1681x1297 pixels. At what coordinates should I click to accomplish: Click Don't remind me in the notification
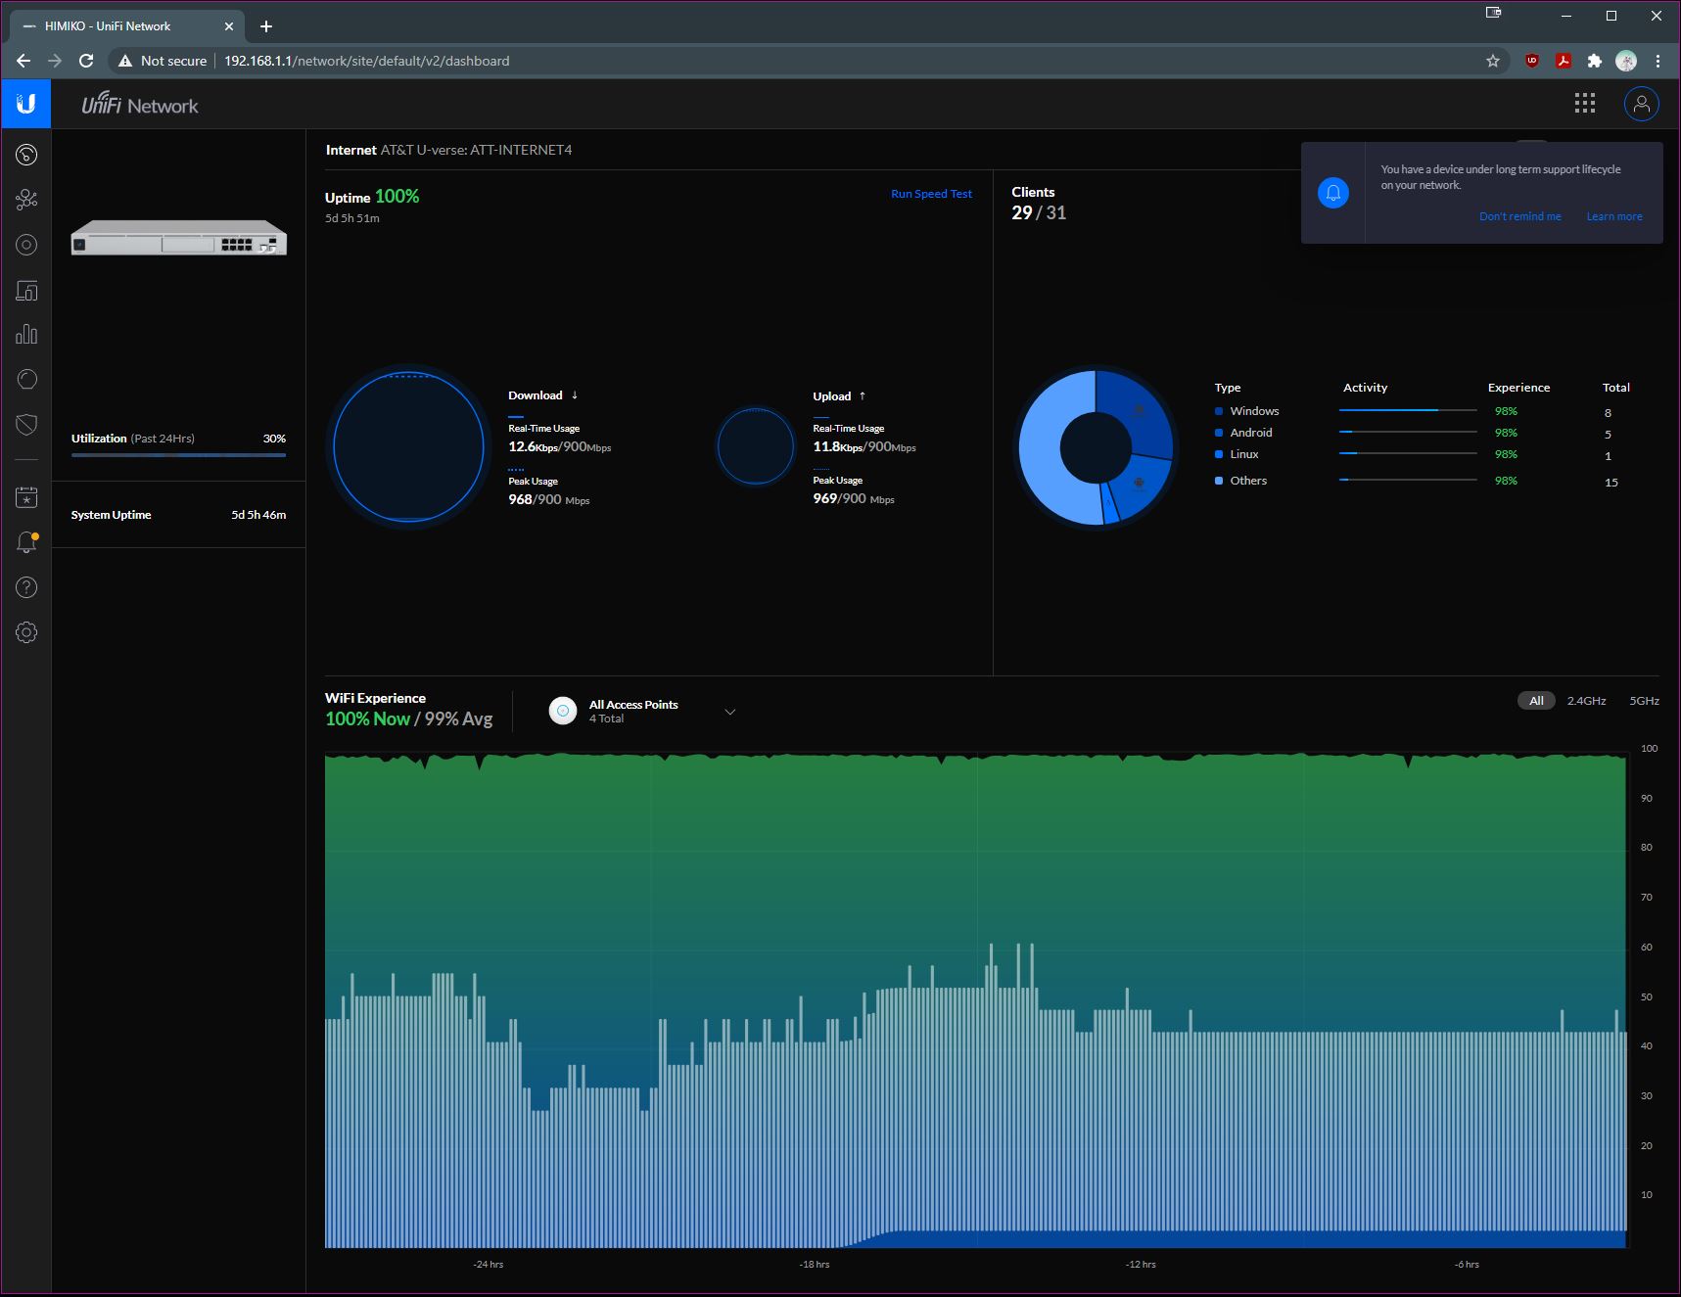(1519, 216)
